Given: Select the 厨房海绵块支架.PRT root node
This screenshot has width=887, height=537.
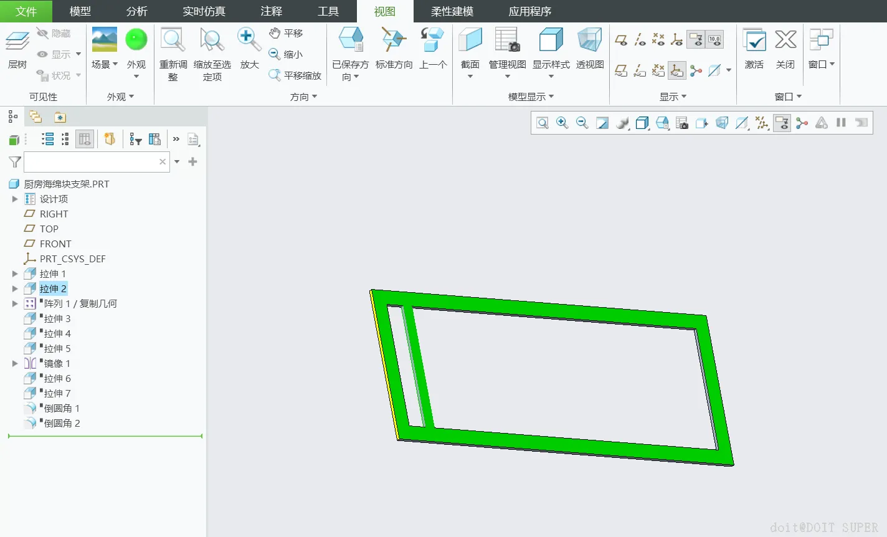Looking at the screenshot, I should [67, 184].
